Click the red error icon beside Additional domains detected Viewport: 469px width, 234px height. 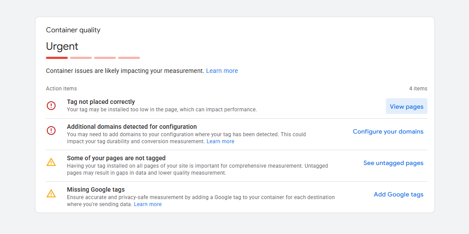[x=51, y=131]
